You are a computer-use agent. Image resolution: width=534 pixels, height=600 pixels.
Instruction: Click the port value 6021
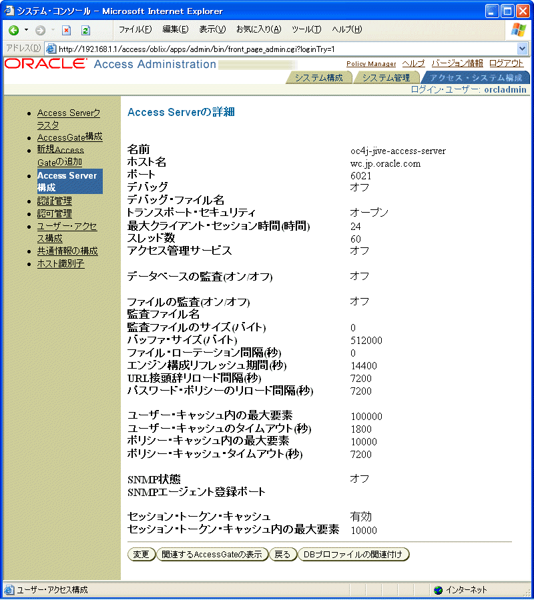(x=361, y=175)
